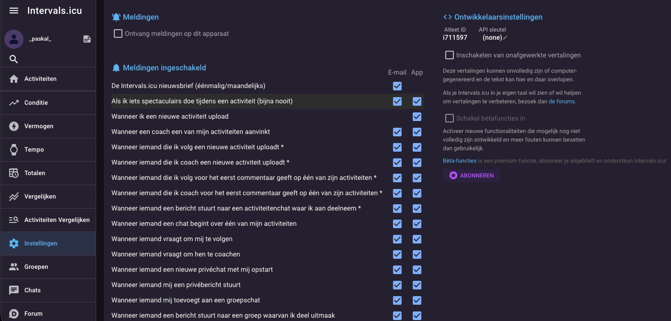671x321 pixels.
Task: Edit API sleutel with the pencil icon
Action: (x=505, y=38)
